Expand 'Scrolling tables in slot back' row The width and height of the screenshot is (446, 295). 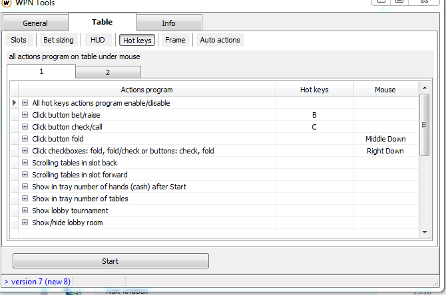25,162
